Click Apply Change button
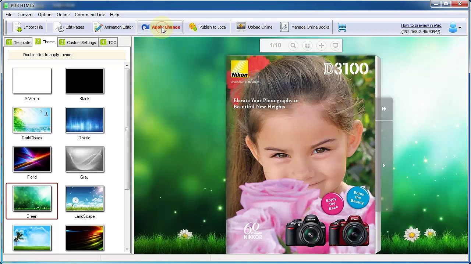This screenshot has width=471, height=264. point(161,27)
